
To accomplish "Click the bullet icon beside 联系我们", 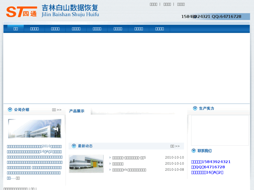I will coord(194,151).
